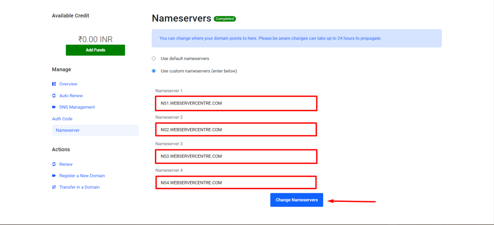The height and width of the screenshot is (225, 494).
Task: Open Register a New Domain link
Action: click(82, 175)
